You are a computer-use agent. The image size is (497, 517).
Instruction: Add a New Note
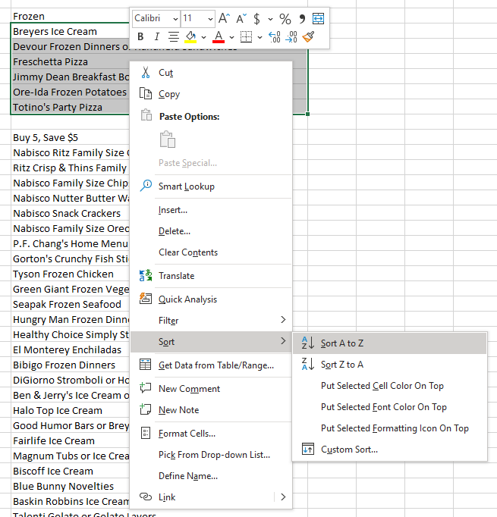[211, 410]
